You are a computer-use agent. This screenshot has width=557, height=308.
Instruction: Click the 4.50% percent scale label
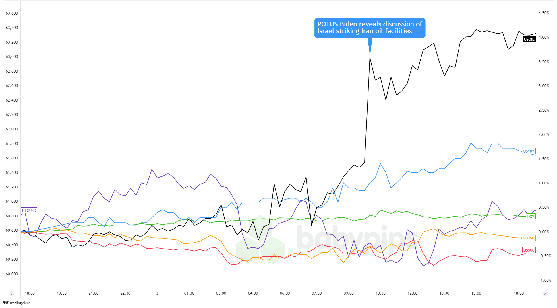pos(544,13)
